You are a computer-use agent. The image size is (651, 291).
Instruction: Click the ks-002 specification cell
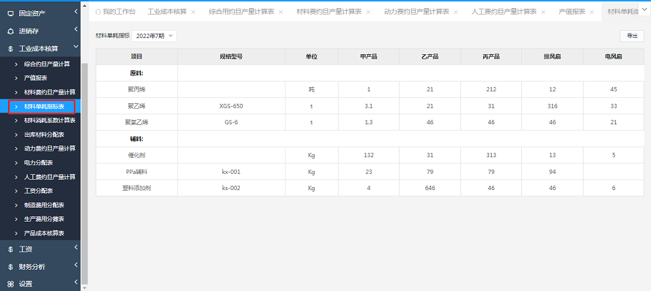click(231, 188)
